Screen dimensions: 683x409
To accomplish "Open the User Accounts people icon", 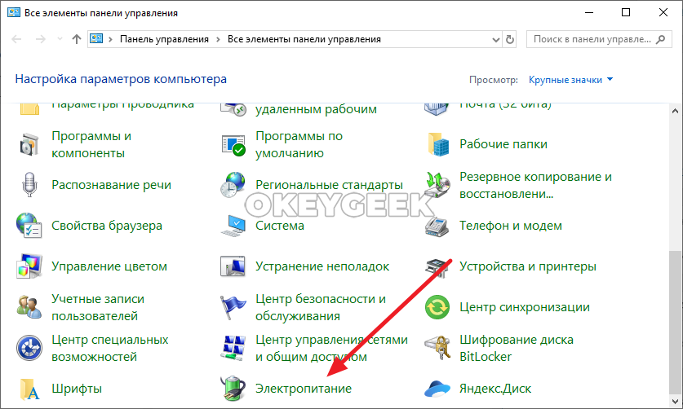I will (29, 307).
